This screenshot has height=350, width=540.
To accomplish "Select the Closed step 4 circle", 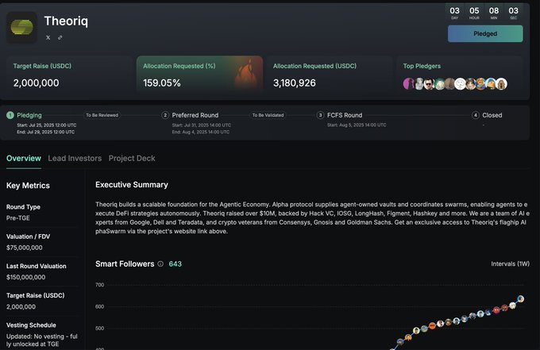I will (475, 115).
